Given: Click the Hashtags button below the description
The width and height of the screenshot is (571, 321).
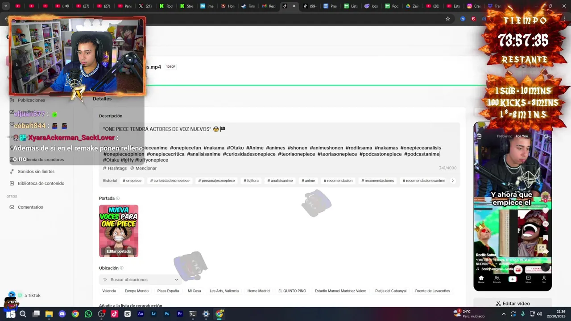Looking at the screenshot, I should [x=115, y=168].
